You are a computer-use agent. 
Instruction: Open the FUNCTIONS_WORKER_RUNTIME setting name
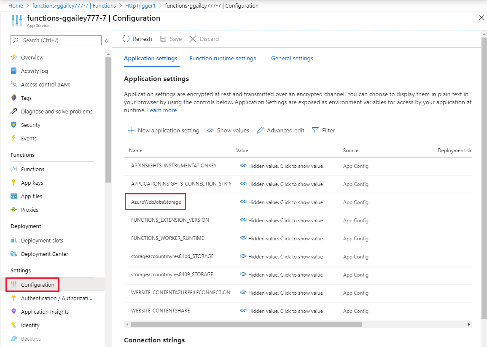pos(167,238)
